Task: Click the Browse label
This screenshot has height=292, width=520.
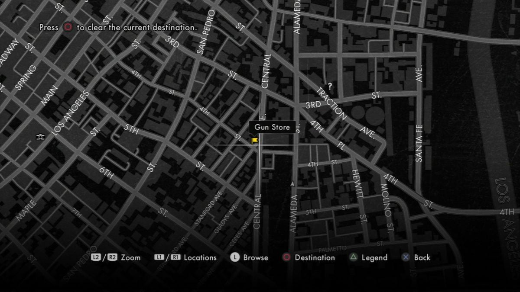Action: click(x=256, y=257)
